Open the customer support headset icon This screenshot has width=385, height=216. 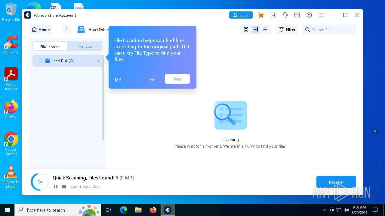(x=285, y=15)
